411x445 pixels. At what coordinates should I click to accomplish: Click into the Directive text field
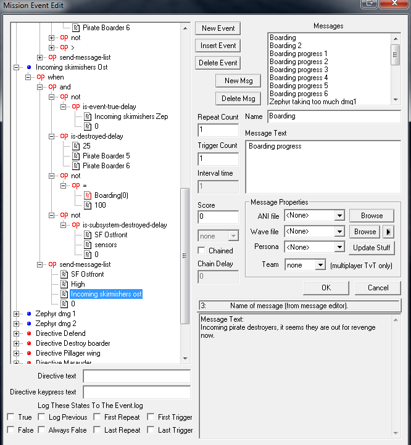[137, 377]
